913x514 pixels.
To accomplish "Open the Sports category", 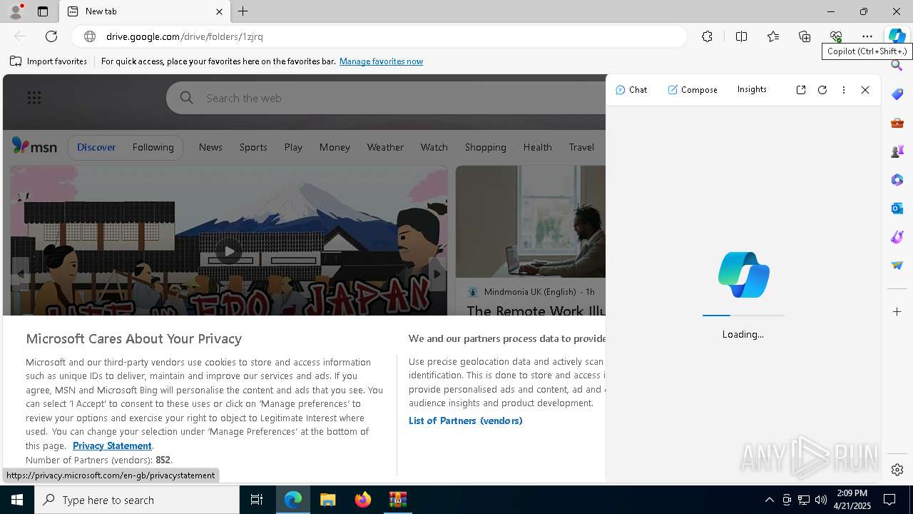I will tap(253, 147).
